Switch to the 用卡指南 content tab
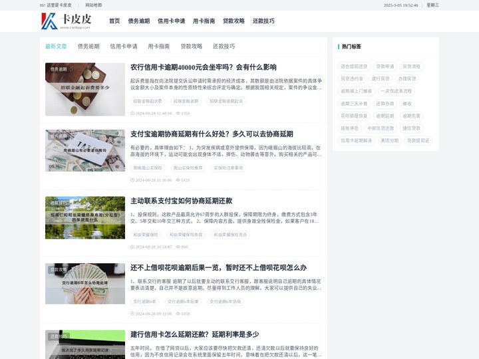479x359 pixels. pyautogui.click(x=158, y=47)
